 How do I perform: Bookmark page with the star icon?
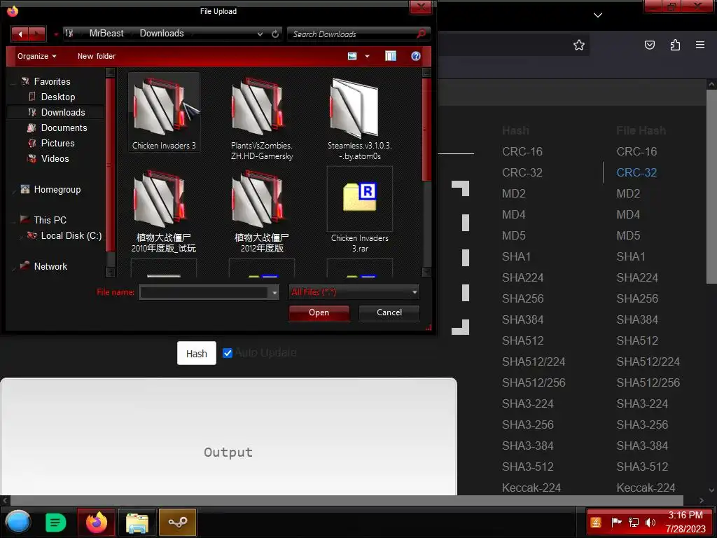(x=579, y=45)
